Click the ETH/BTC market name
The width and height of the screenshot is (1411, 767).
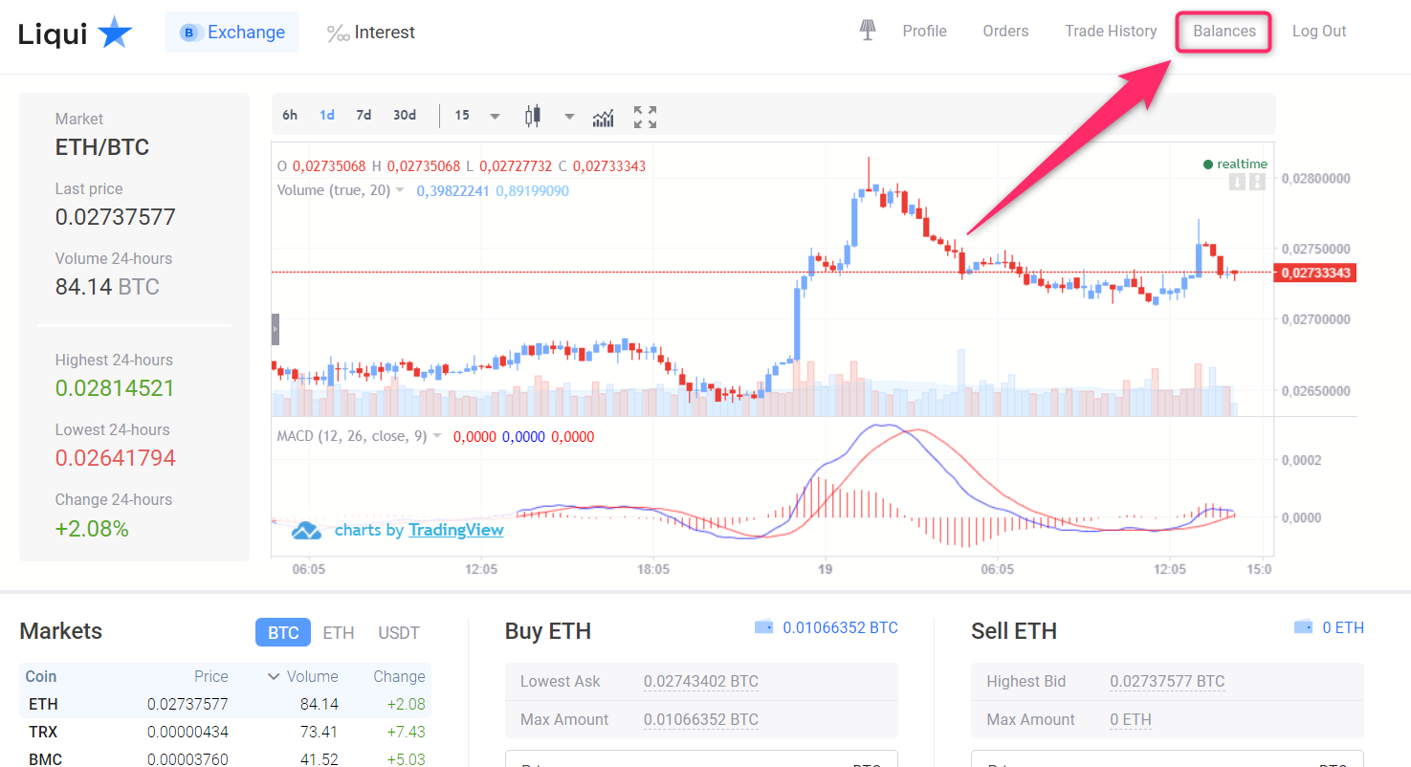click(102, 147)
